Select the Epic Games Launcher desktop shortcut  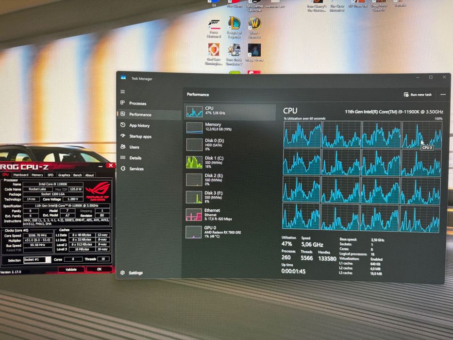tap(254, 6)
